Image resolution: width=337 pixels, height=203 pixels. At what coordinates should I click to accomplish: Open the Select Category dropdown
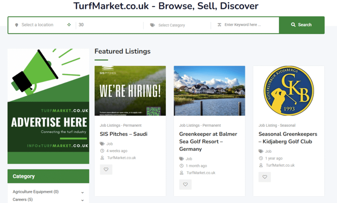(178, 25)
